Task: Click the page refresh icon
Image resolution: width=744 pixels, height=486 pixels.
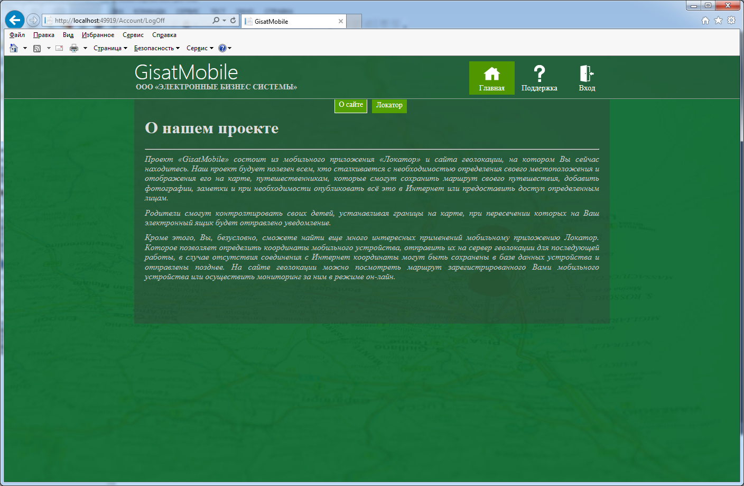Action: 233,20
